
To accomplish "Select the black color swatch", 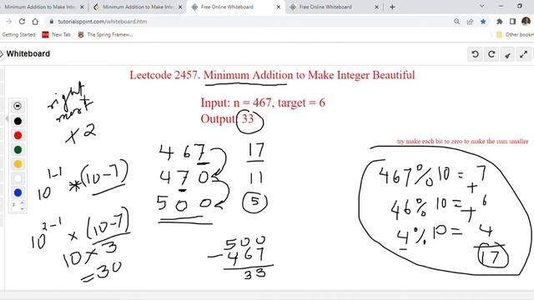I will tap(18, 121).
